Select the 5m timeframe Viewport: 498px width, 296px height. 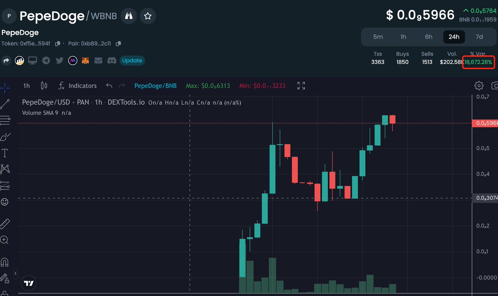[x=378, y=37]
